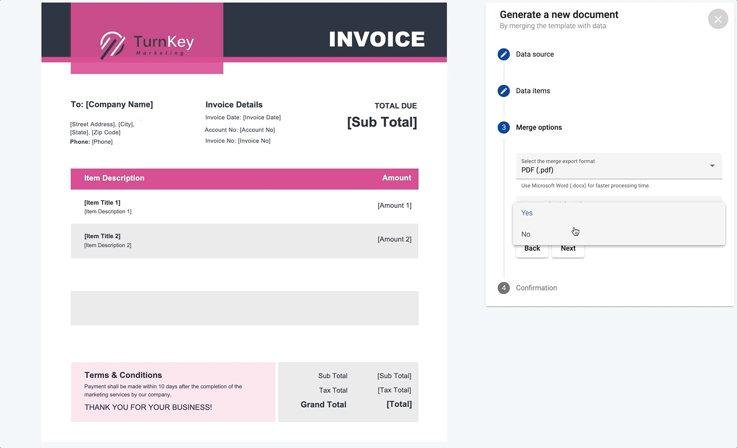Click the 'Sub Total' label in the summary box

[x=332, y=376]
